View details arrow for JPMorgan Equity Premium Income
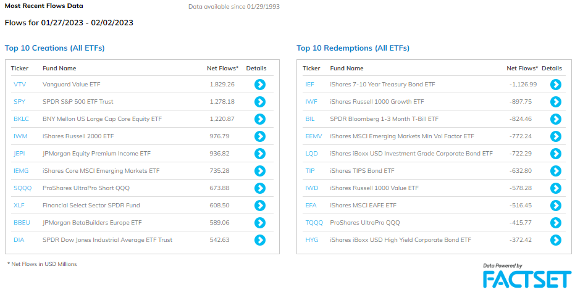This screenshot has width=575, height=295. tap(260, 154)
